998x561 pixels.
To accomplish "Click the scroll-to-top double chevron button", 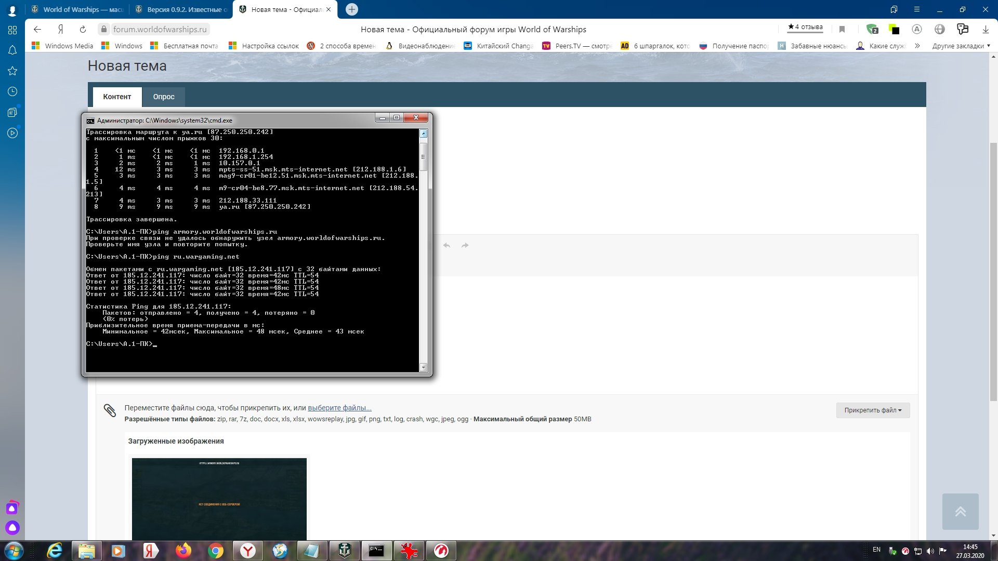I will pos(960,512).
